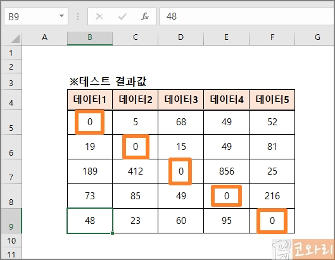This screenshot has height=260, width=335.
Task: Select column F header
Action: (272, 37)
